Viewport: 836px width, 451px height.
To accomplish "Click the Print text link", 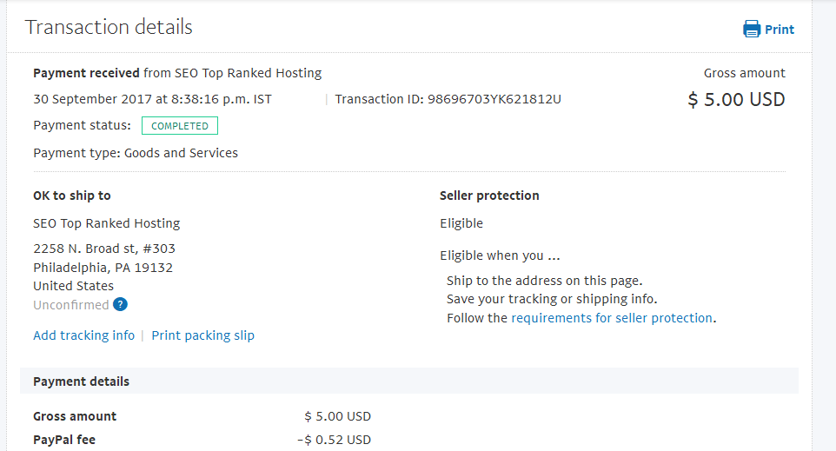I will click(x=779, y=29).
